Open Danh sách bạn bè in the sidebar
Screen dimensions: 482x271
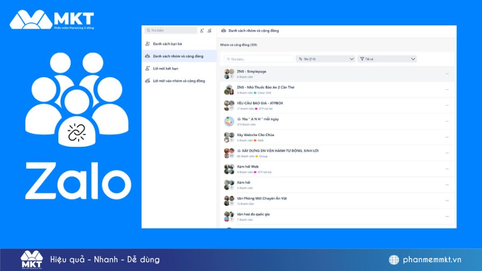point(179,44)
